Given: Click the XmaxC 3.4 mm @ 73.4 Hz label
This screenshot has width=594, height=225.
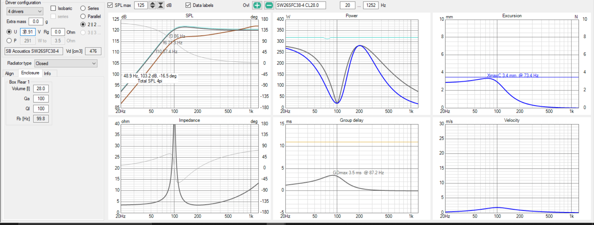Looking at the screenshot, I should [x=513, y=75].
